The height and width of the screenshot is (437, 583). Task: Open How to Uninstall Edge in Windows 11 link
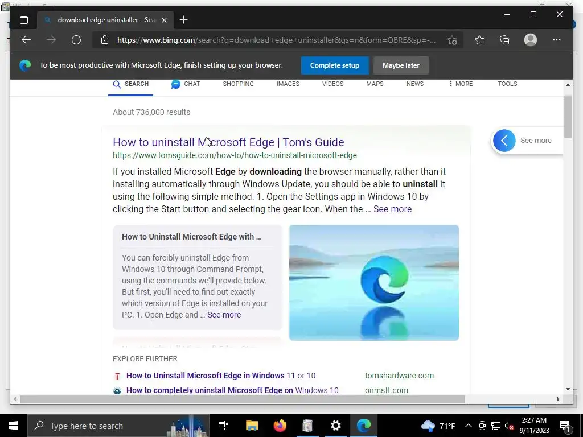click(221, 376)
